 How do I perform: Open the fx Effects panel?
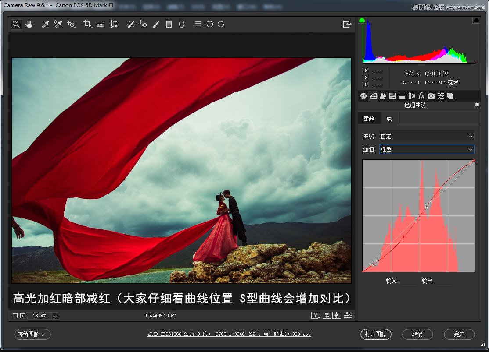[421, 96]
